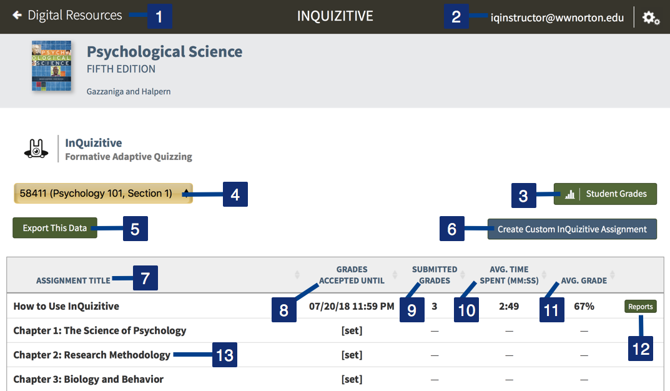Click the Student Grades button label

(x=616, y=194)
